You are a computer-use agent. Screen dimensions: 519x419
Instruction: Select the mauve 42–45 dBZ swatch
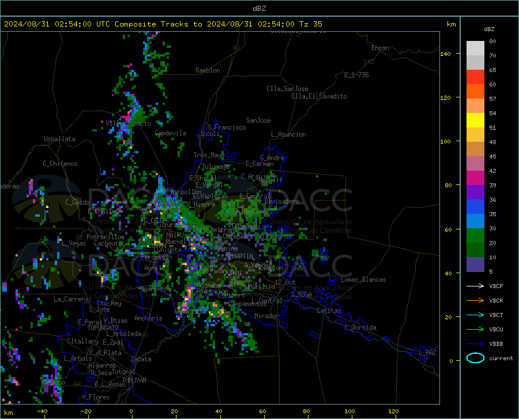(x=475, y=164)
